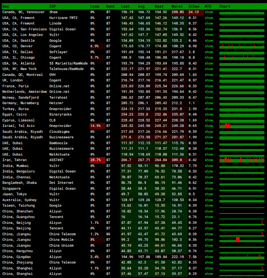The width and height of the screenshot is (267, 278).
Task: Show MTR for Egypt Cairo Binaryracks
Action: (x=209, y=114)
